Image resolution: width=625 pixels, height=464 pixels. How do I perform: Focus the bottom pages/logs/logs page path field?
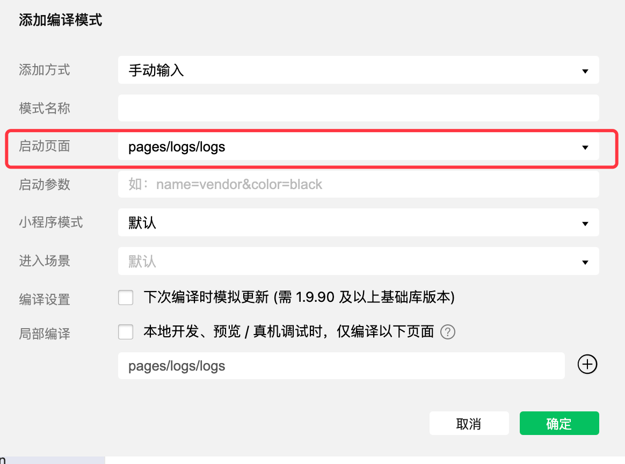[x=341, y=366]
